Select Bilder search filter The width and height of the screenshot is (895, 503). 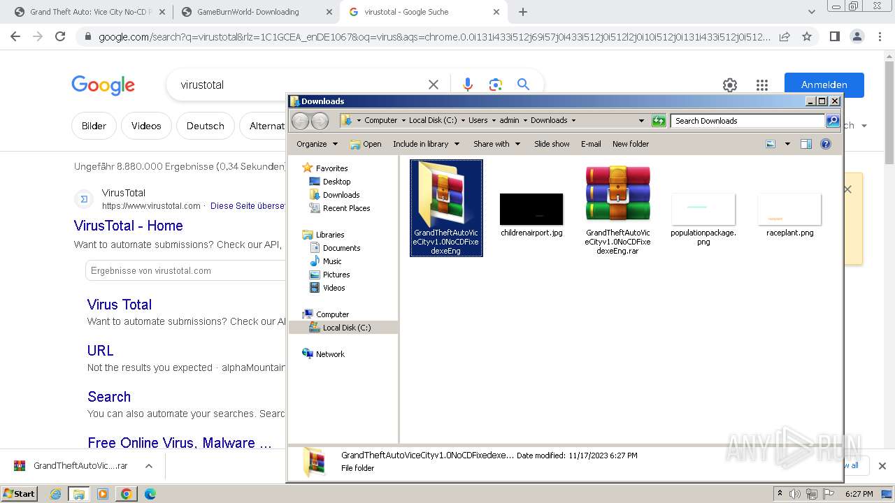click(x=94, y=126)
